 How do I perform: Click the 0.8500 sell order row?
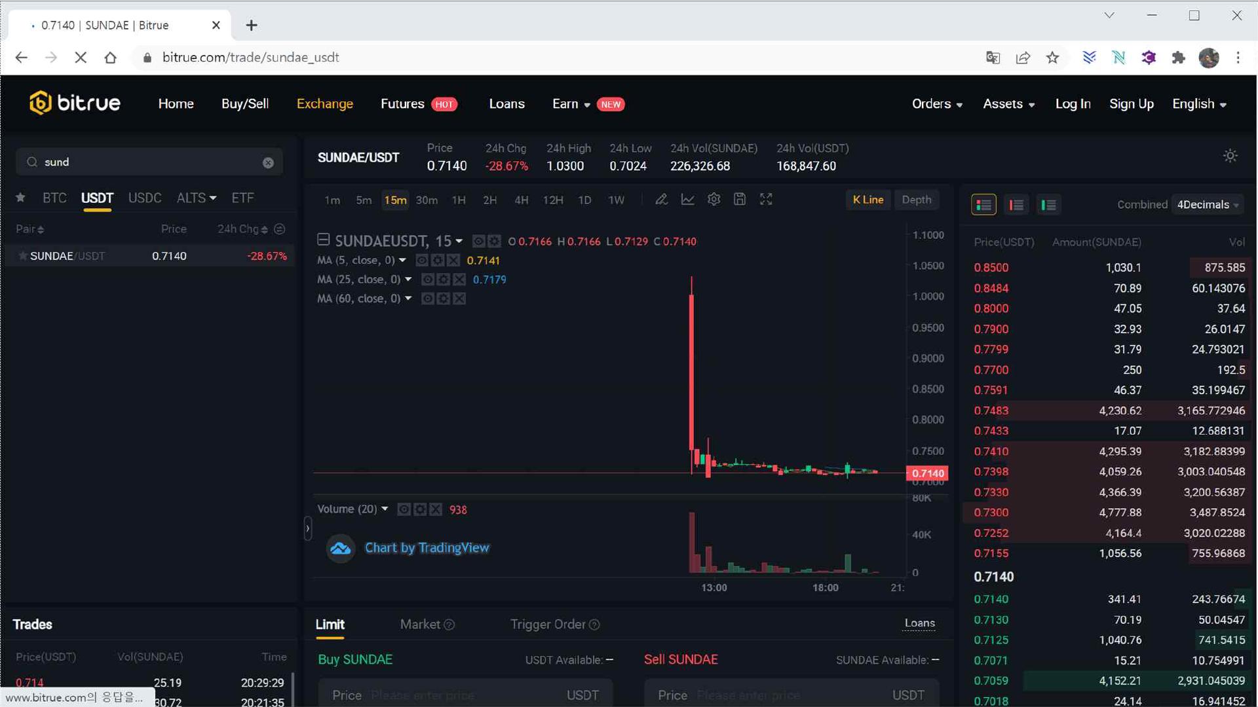pos(1109,267)
